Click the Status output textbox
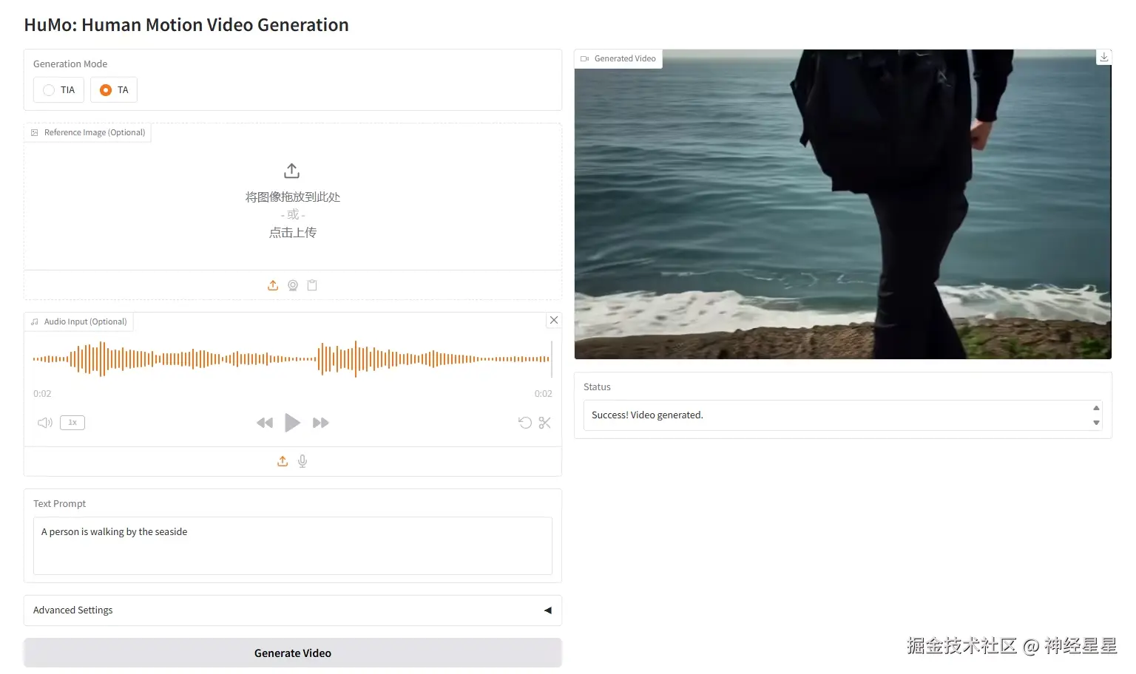 click(843, 415)
